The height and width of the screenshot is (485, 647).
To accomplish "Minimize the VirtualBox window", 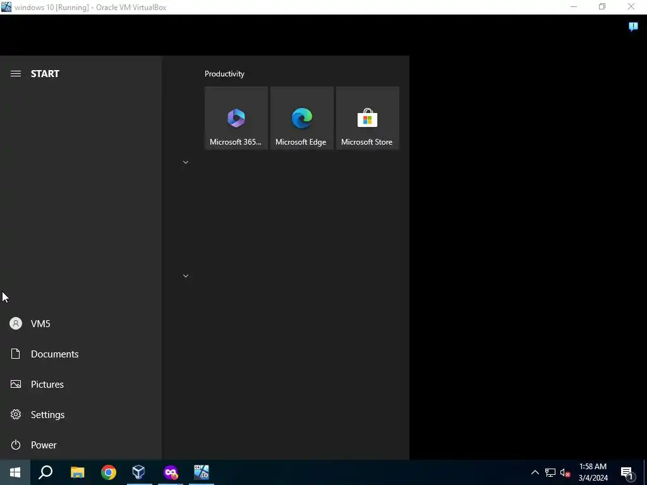I will point(574,7).
